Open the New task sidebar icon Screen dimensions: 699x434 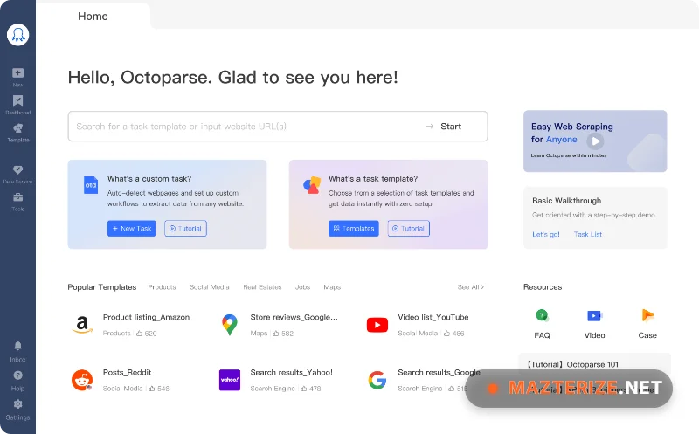(x=17, y=73)
